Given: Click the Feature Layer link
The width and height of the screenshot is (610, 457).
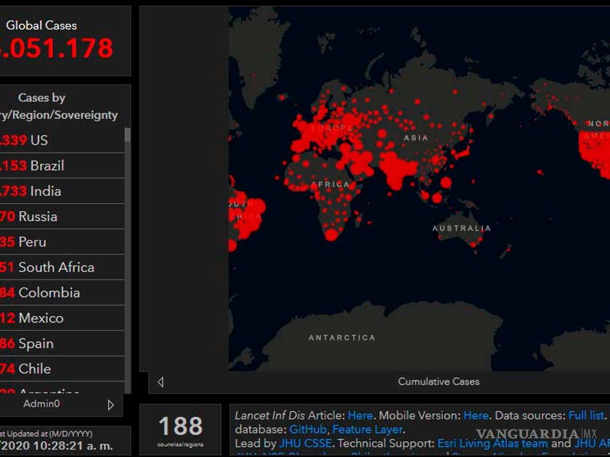Looking at the screenshot, I should click(x=366, y=430).
